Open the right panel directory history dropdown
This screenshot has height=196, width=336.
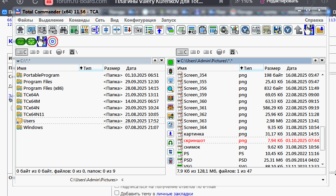(322, 61)
